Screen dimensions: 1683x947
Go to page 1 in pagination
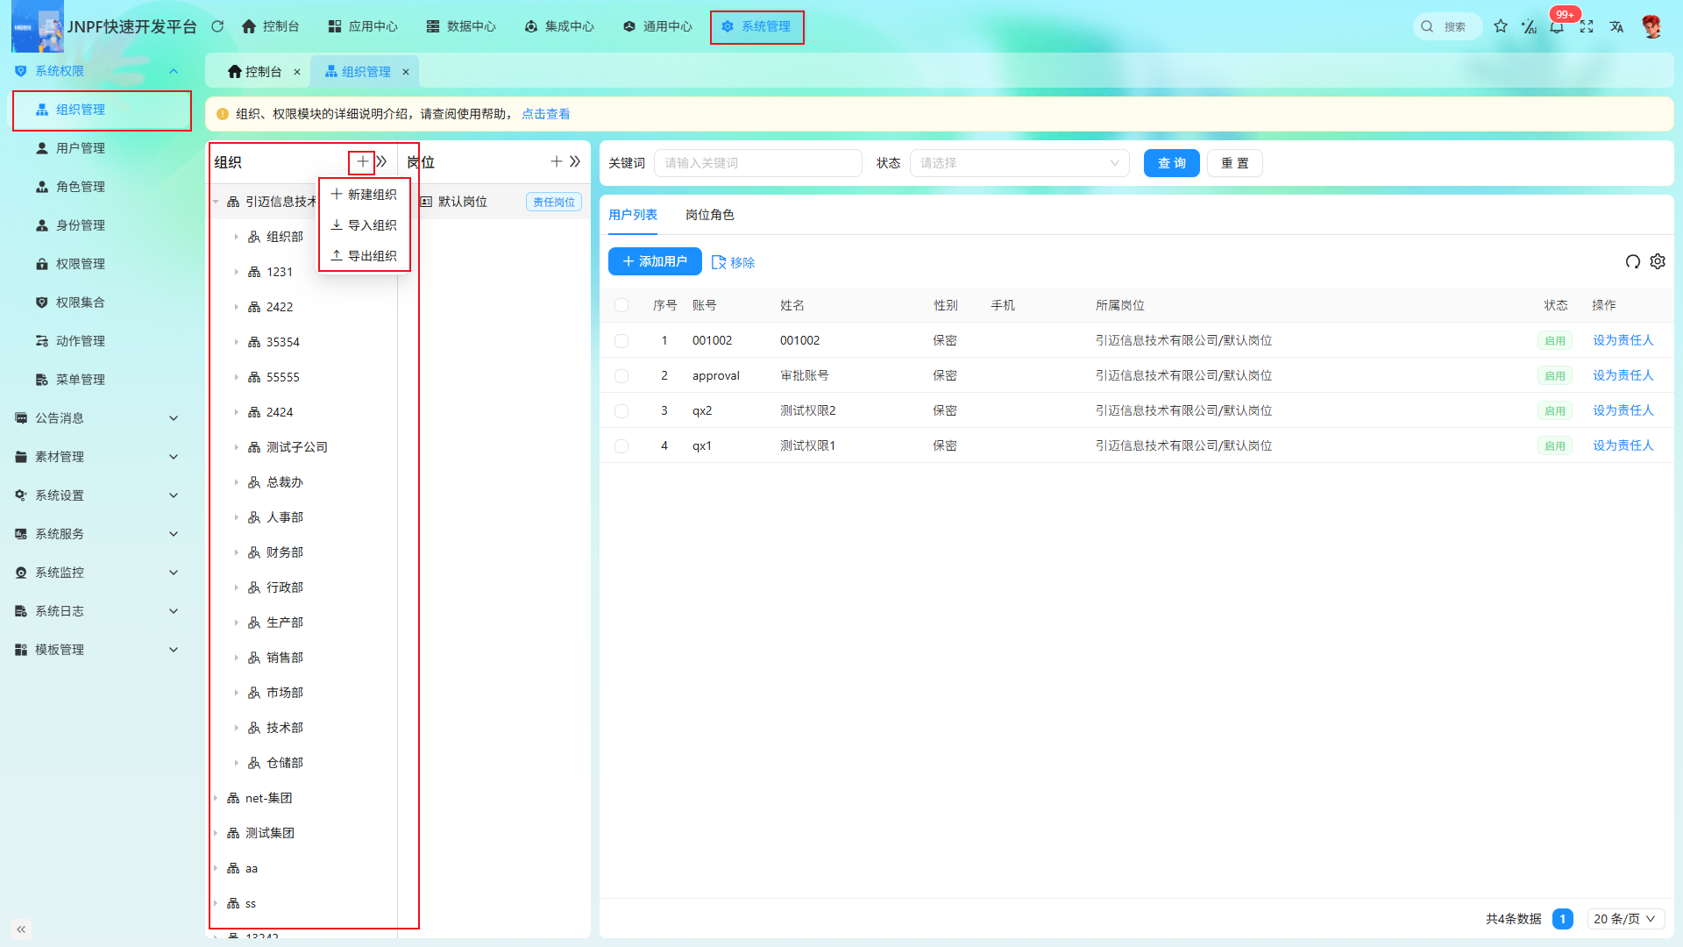coord(1562,919)
